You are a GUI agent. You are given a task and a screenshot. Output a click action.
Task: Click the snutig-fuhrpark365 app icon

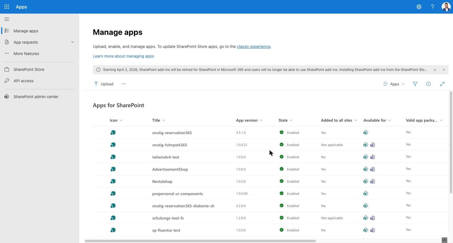113,145
